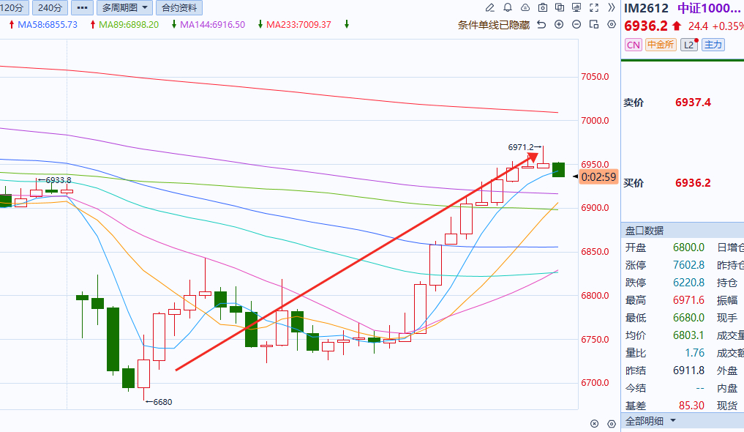Collapse side panel with double chevron
Viewport: 744px width, 432px height.
point(612,7)
